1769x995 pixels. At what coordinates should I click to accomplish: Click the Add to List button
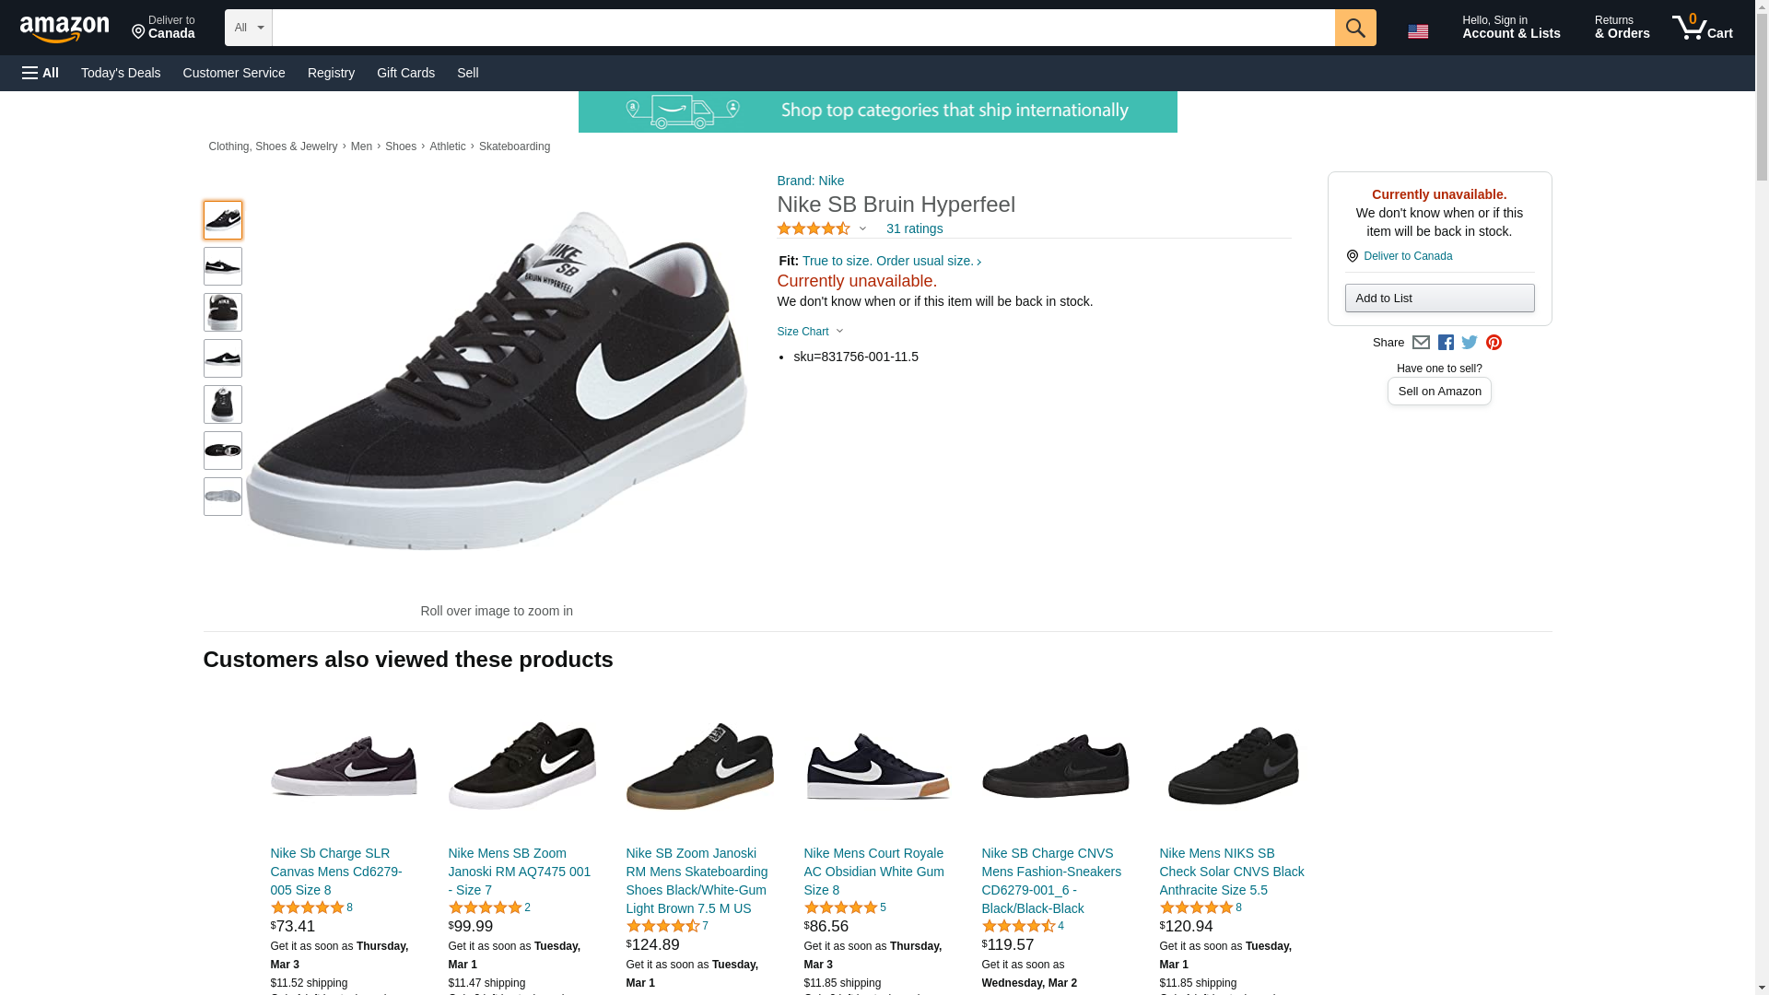[x=1439, y=298]
